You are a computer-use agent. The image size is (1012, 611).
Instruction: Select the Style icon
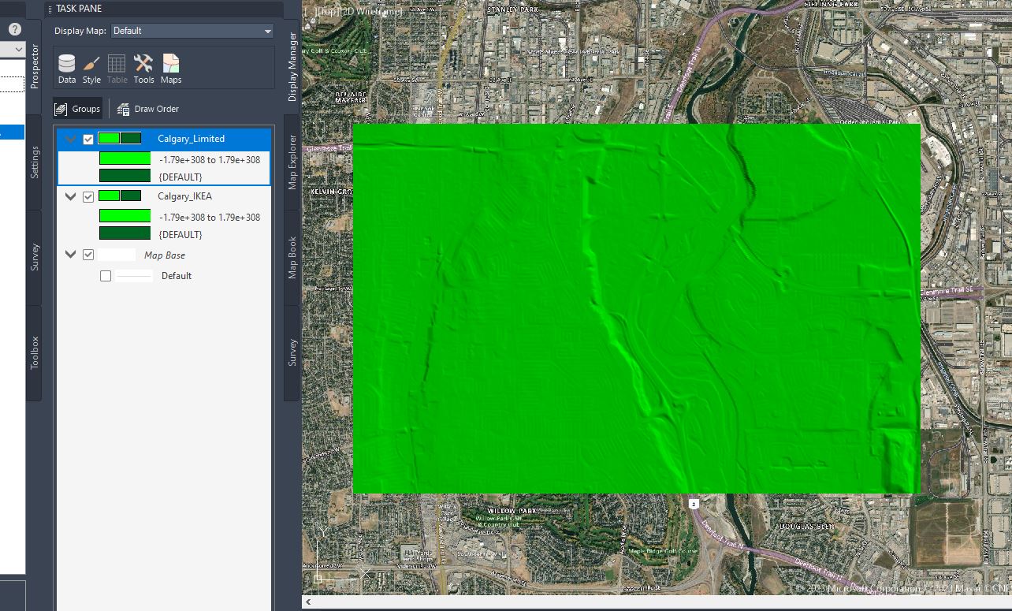click(x=91, y=65)
